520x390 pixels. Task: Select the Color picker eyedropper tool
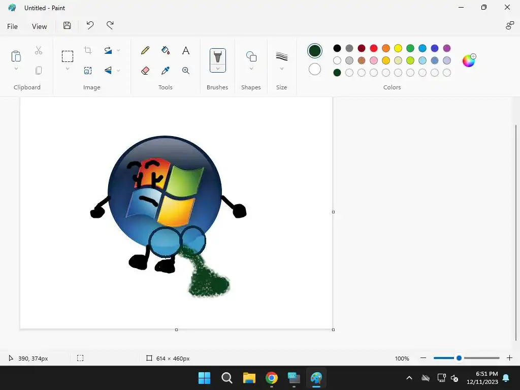click(166, 70)
